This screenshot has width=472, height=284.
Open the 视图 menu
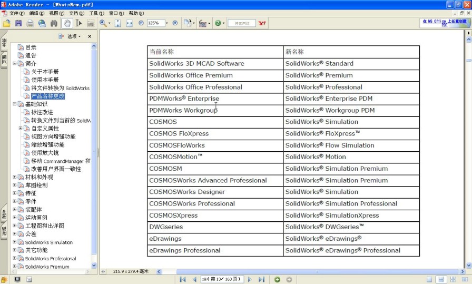point(56,13)
